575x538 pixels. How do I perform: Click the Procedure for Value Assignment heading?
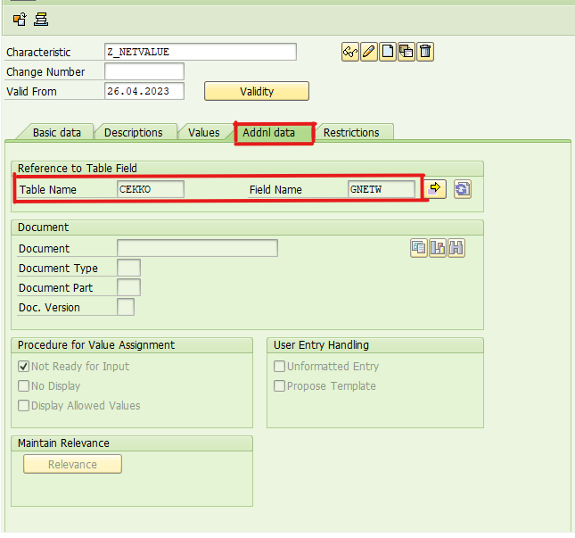[x=96, y=345]
